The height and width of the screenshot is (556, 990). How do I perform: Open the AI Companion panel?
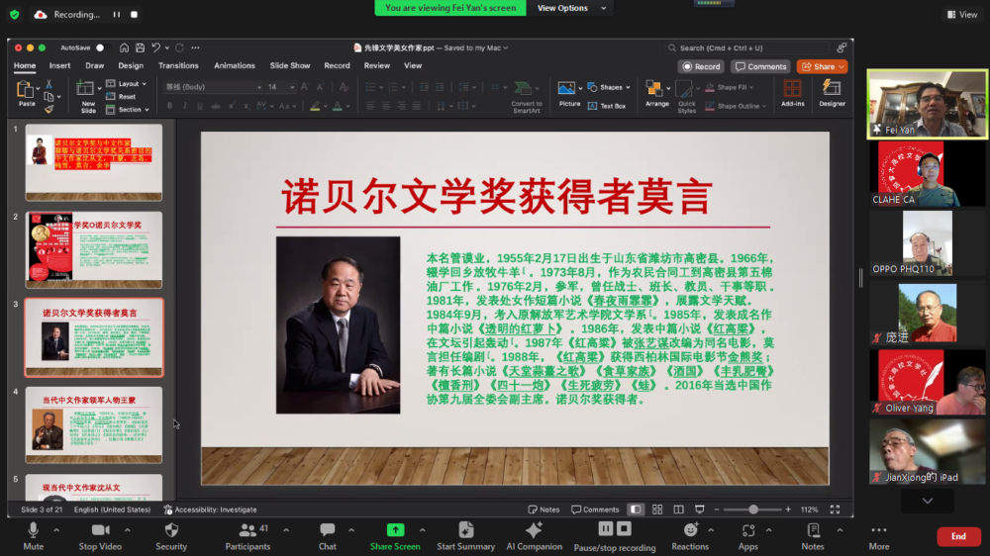[534, 530]
